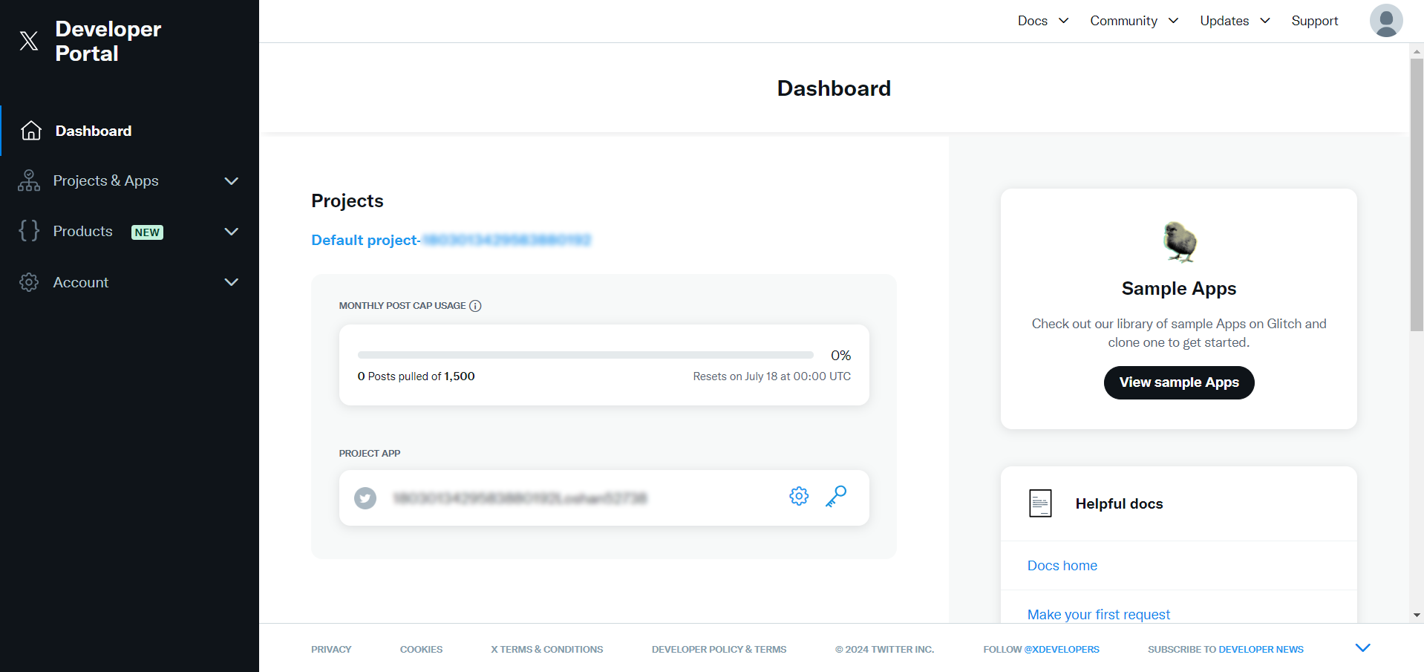Image resolution: width=1424 pixels, height=672 pixels.
Task: Collapse the footer with the blue chevron
Action: 1362,648
